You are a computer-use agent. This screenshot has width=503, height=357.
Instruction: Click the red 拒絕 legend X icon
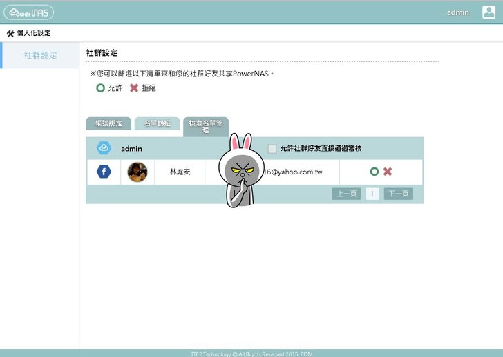134,88
